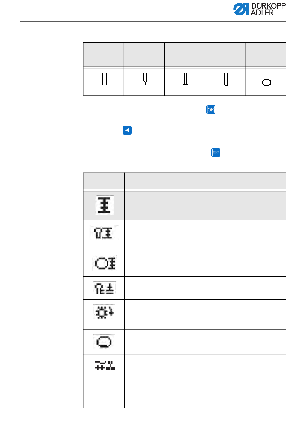Select the U-shaped rounded-bottom buttonhole icon
Image resolution: width=306 pixels, height=447 pixels.
pos(226,79)
